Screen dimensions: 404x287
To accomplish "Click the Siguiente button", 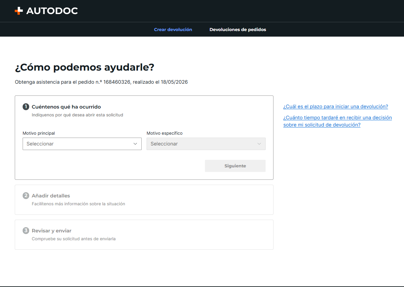I will [x=235, y=166].
